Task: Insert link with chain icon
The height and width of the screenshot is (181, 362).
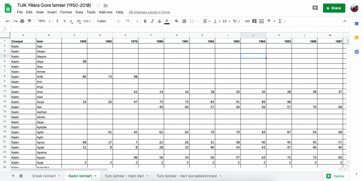Action: (x=247, y=21)
